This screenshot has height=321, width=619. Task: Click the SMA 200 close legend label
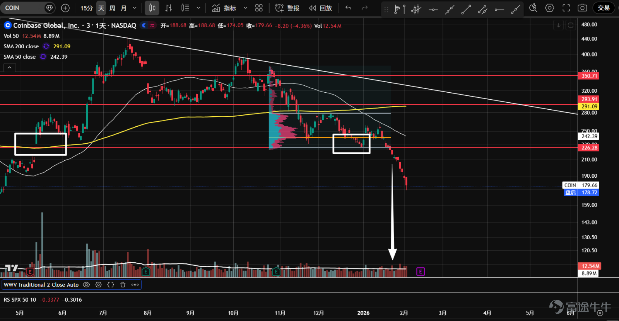tap(21, 46)
